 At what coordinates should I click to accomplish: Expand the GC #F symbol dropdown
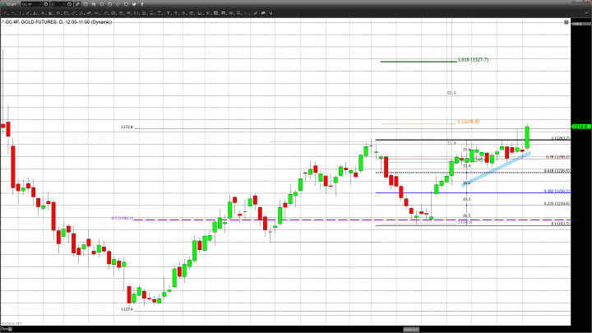(39, 4)
